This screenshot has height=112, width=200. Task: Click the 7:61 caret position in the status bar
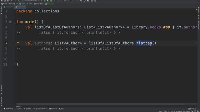(165, 111)
